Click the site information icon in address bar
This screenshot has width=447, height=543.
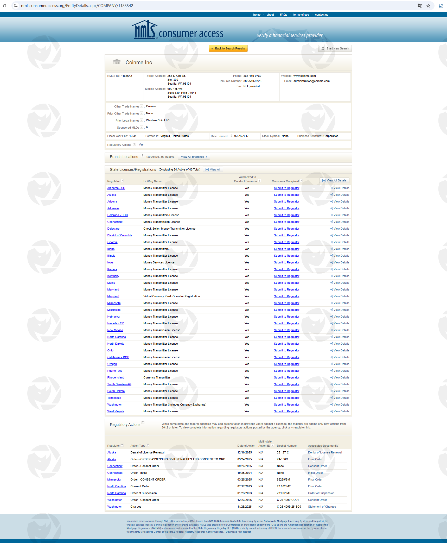click(x=16, y=6)
